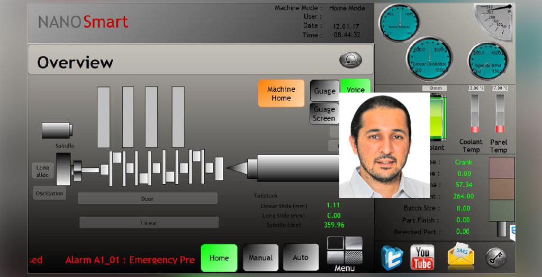Click the Linear status bar
Screen dimensions: 542x277
[149, 223]
